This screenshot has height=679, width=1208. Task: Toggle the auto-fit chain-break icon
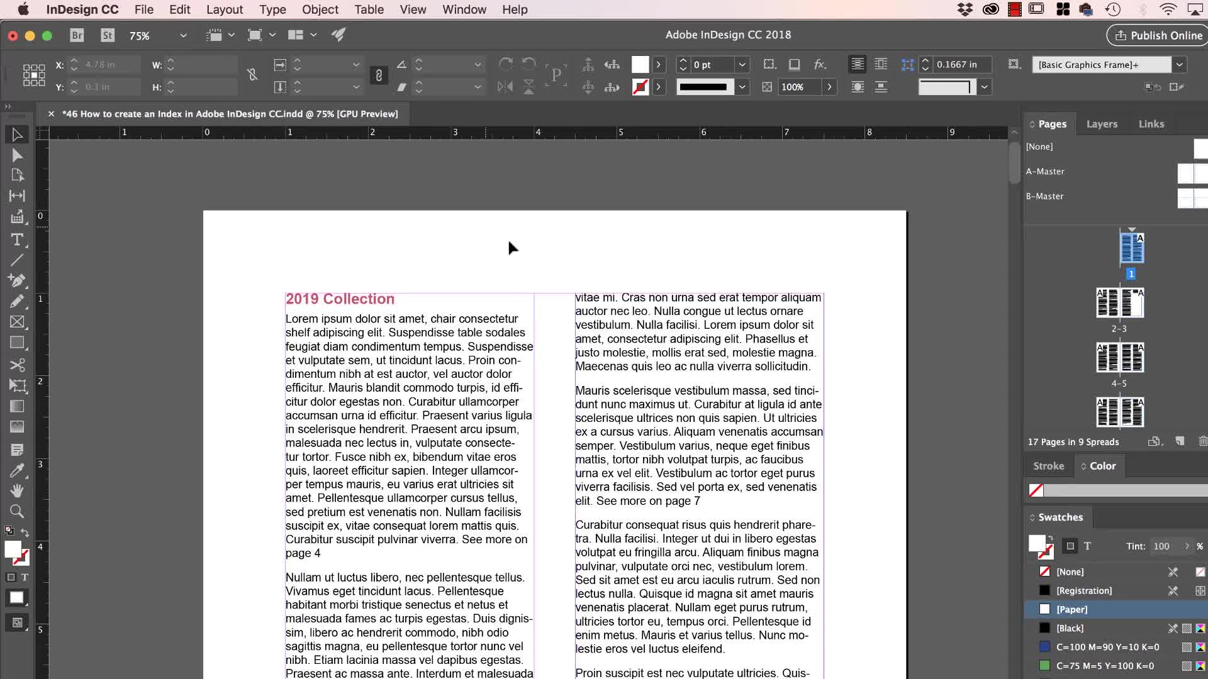pyautogui.click(x=252, y=75)
